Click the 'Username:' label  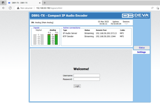(68, 76)
